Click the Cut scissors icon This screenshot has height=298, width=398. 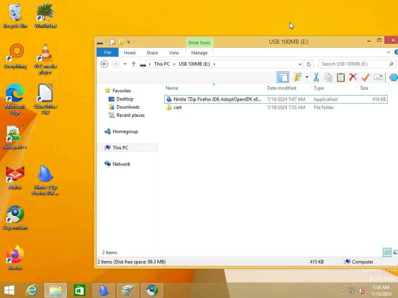tap(316, 77)
